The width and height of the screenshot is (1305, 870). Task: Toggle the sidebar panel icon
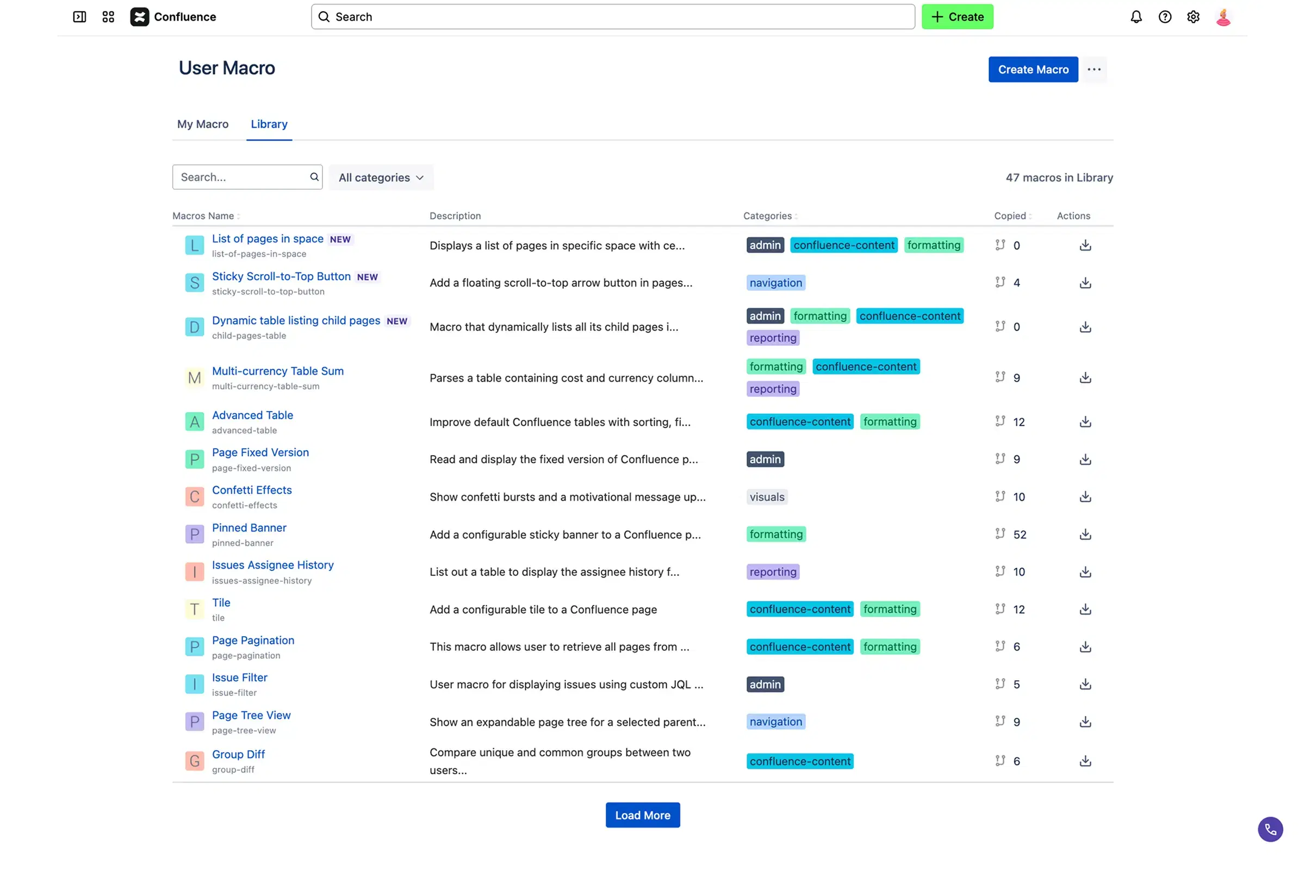(x=80, y=17)
